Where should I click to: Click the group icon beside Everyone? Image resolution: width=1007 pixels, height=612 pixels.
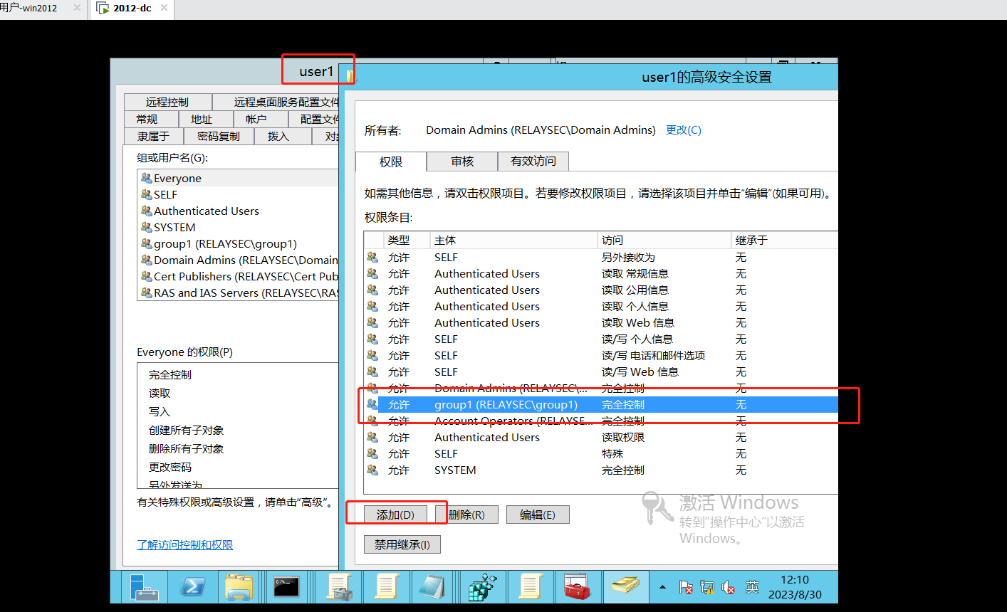[147, 178]
